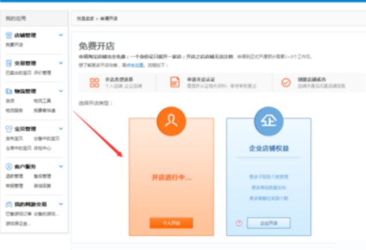Click the blue enterprise shop house icon
Viewport: 366px width, 250px height.
268,120
